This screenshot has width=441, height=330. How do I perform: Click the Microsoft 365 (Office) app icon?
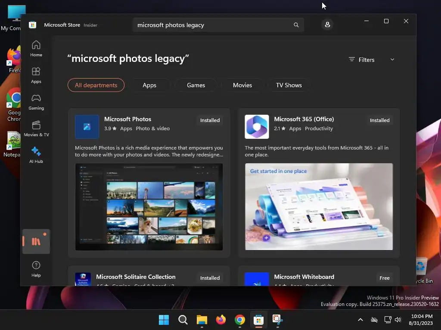coord(257,127)
